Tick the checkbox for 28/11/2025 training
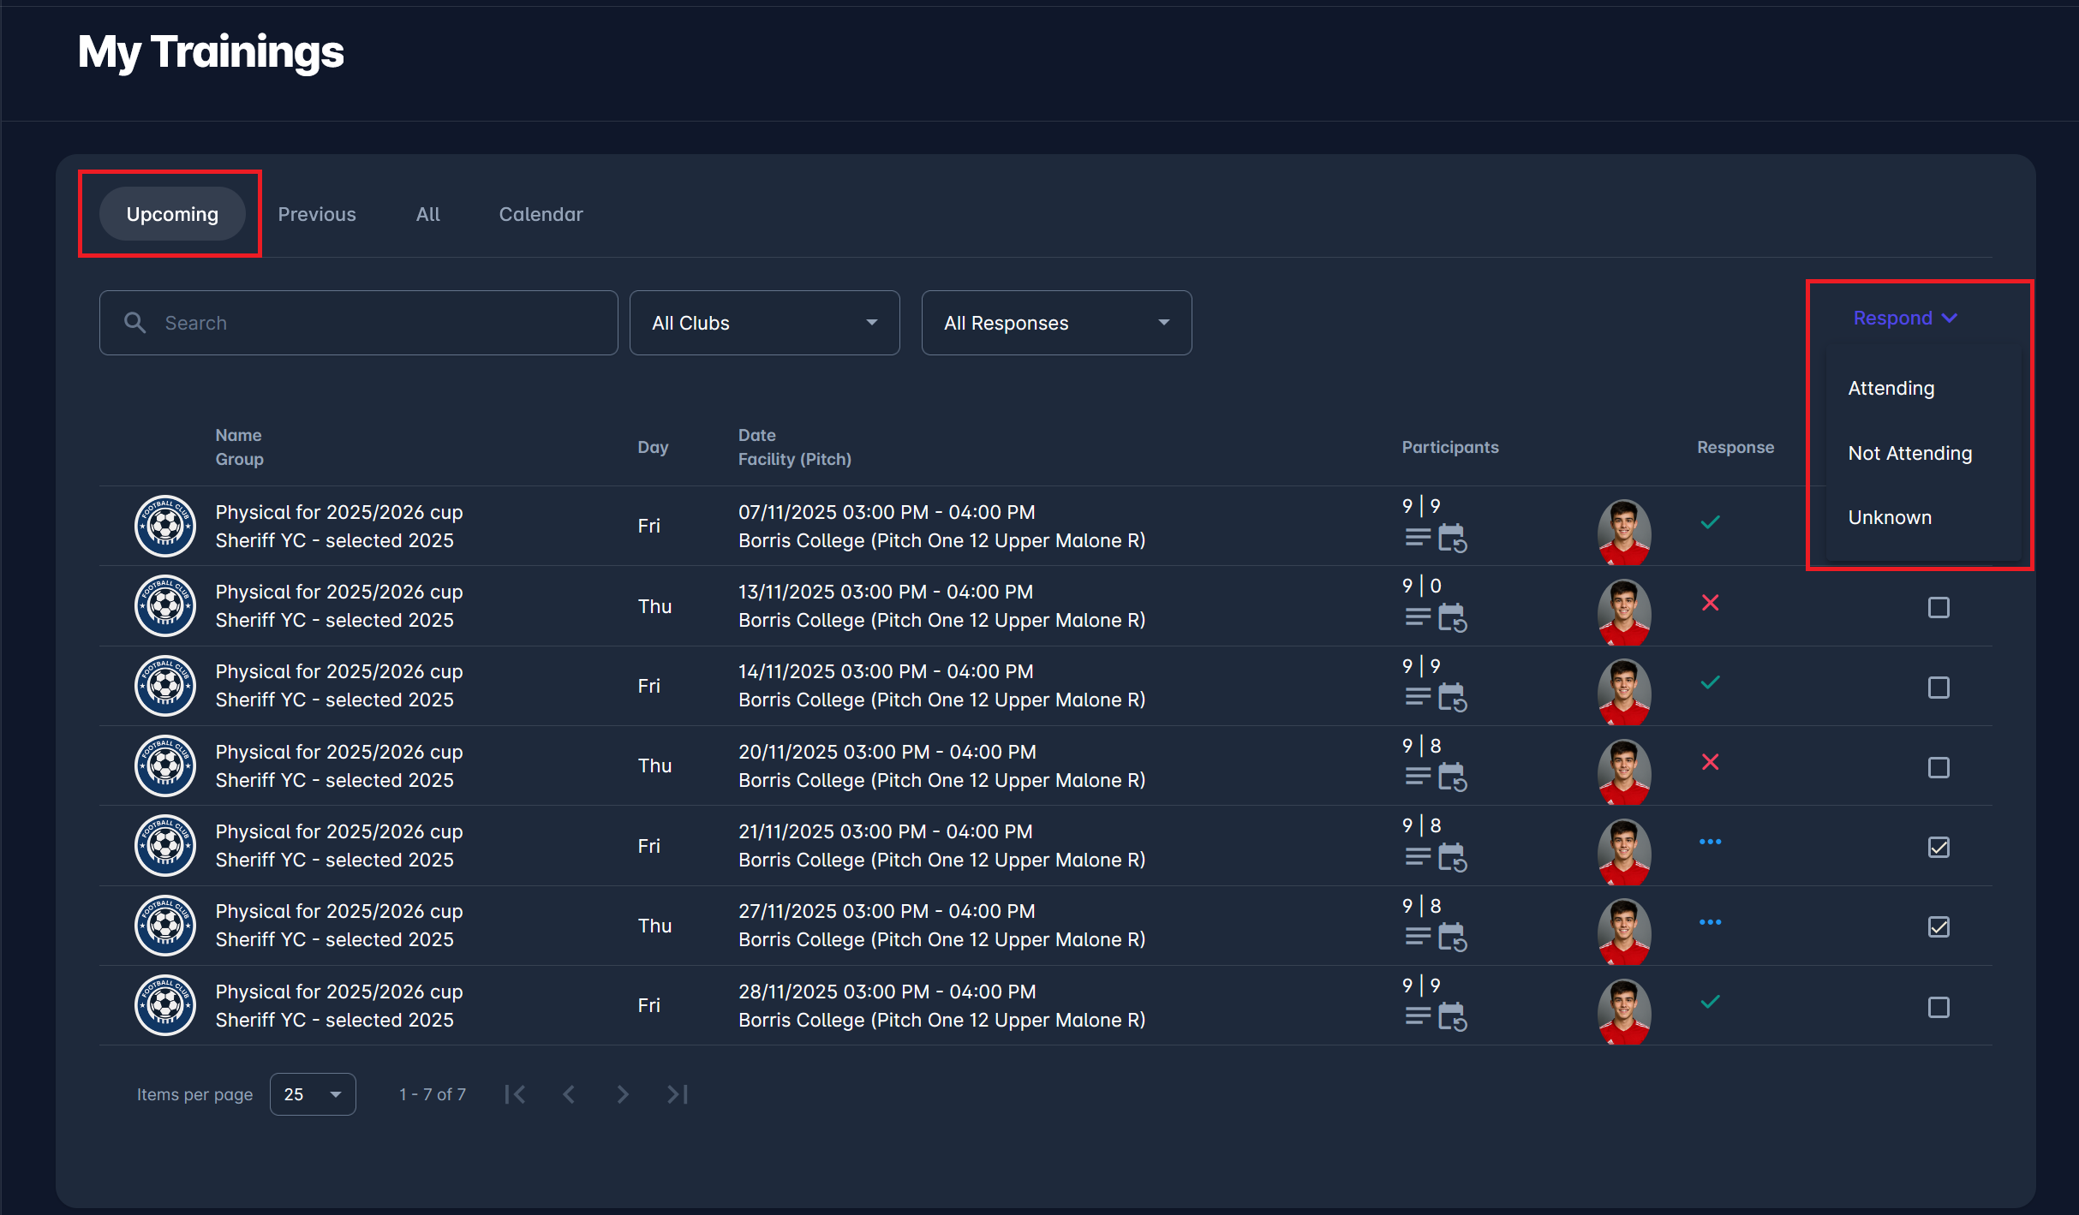2079x1215 pixels. 1938,1007
